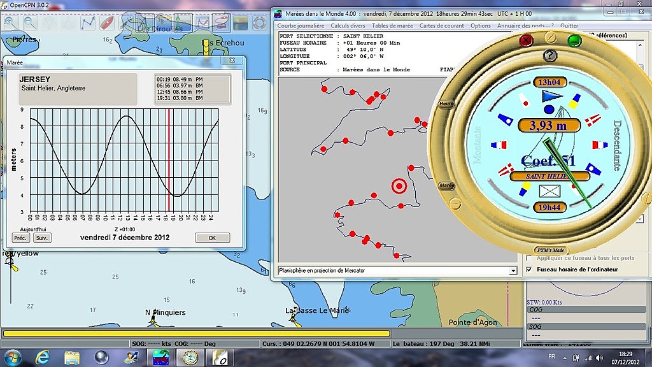
Task: Click the Quitter menu item
Action: tap(569, 25)
